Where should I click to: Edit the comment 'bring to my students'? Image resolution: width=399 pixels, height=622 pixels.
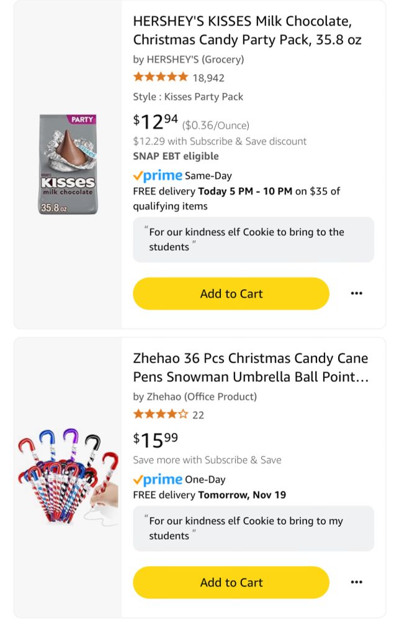[253, 528]
